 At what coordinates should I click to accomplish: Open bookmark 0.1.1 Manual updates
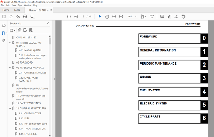30,50
